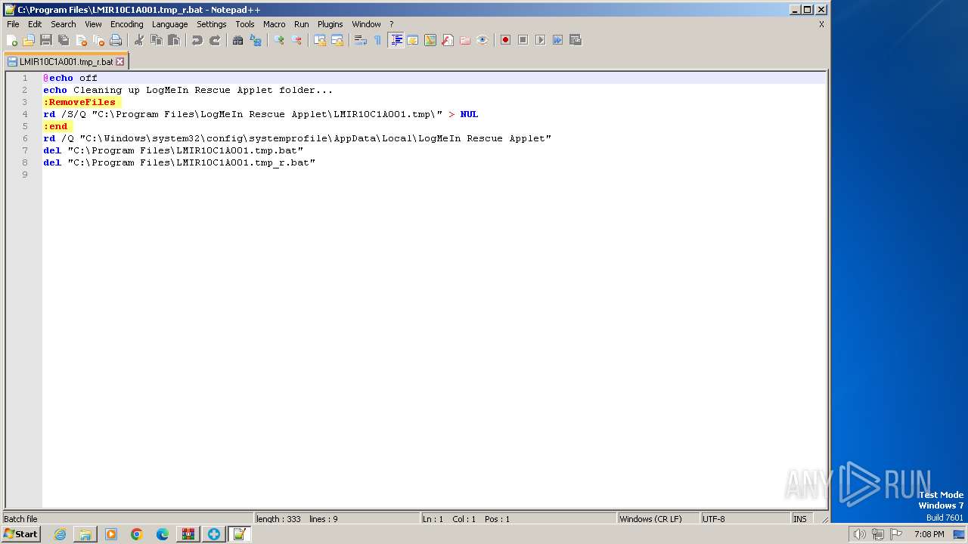This screenshot has height=544, width=968.
Task: Open Internet Explorer from taskbar
Action: click(60, 534)
